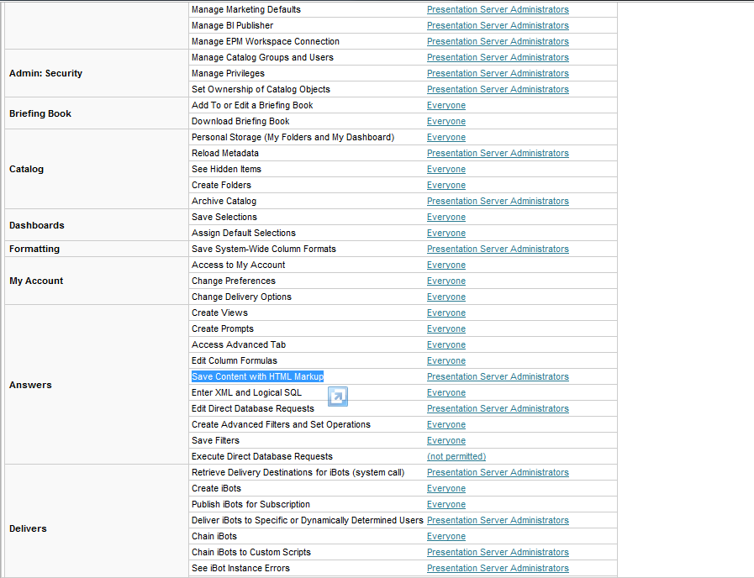Click Everyone link for Access Advanced Tab
Screen dimensions: 754x578
[x=446, y=344]
